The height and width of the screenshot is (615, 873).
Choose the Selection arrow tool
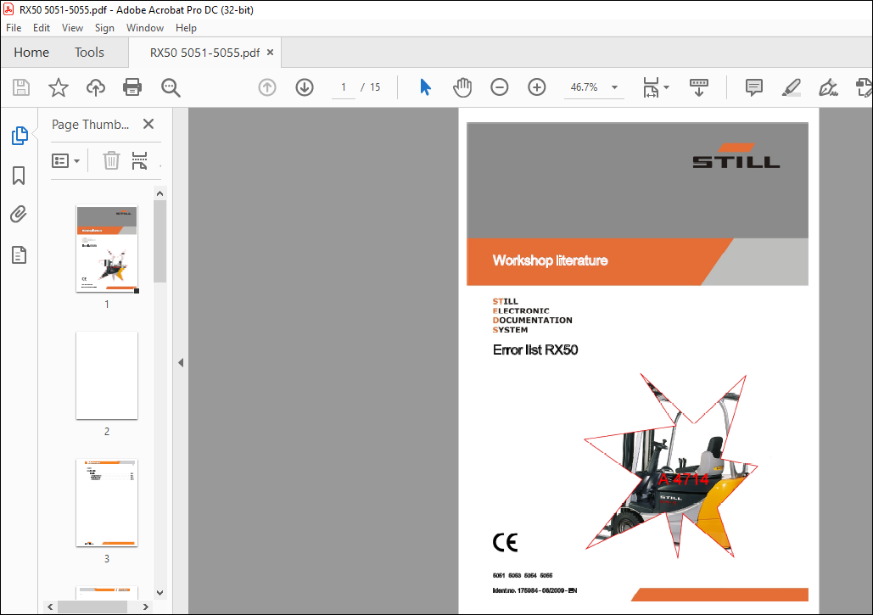pyautogui.click(x=425, y=87)
